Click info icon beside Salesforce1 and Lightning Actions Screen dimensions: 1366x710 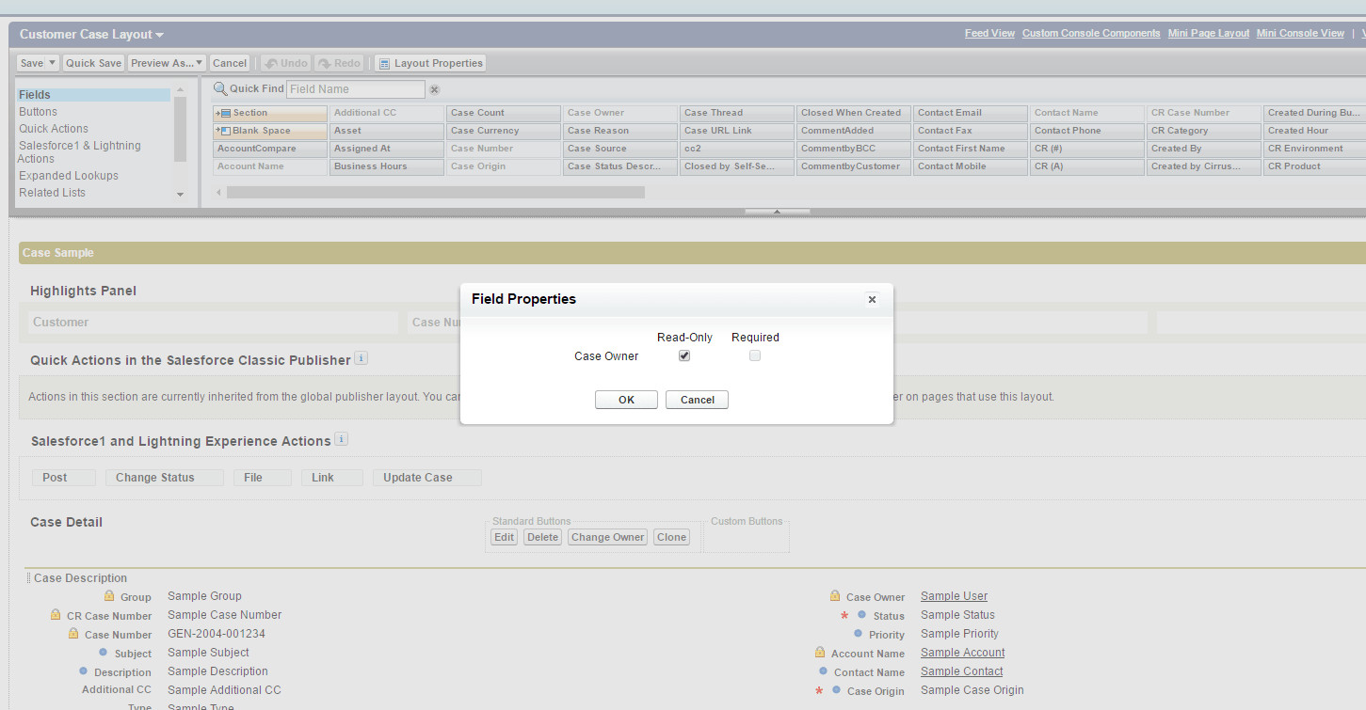[x=341, y=439]
